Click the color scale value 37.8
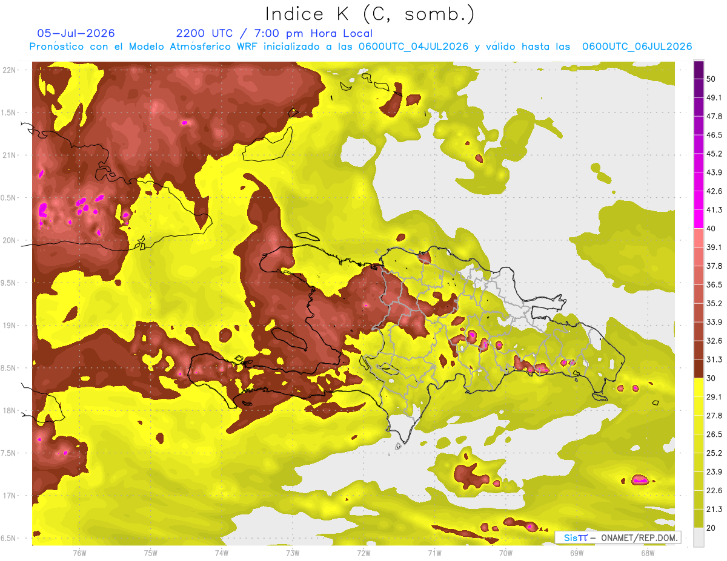This screenshot has height=561, width=727. 714,266
